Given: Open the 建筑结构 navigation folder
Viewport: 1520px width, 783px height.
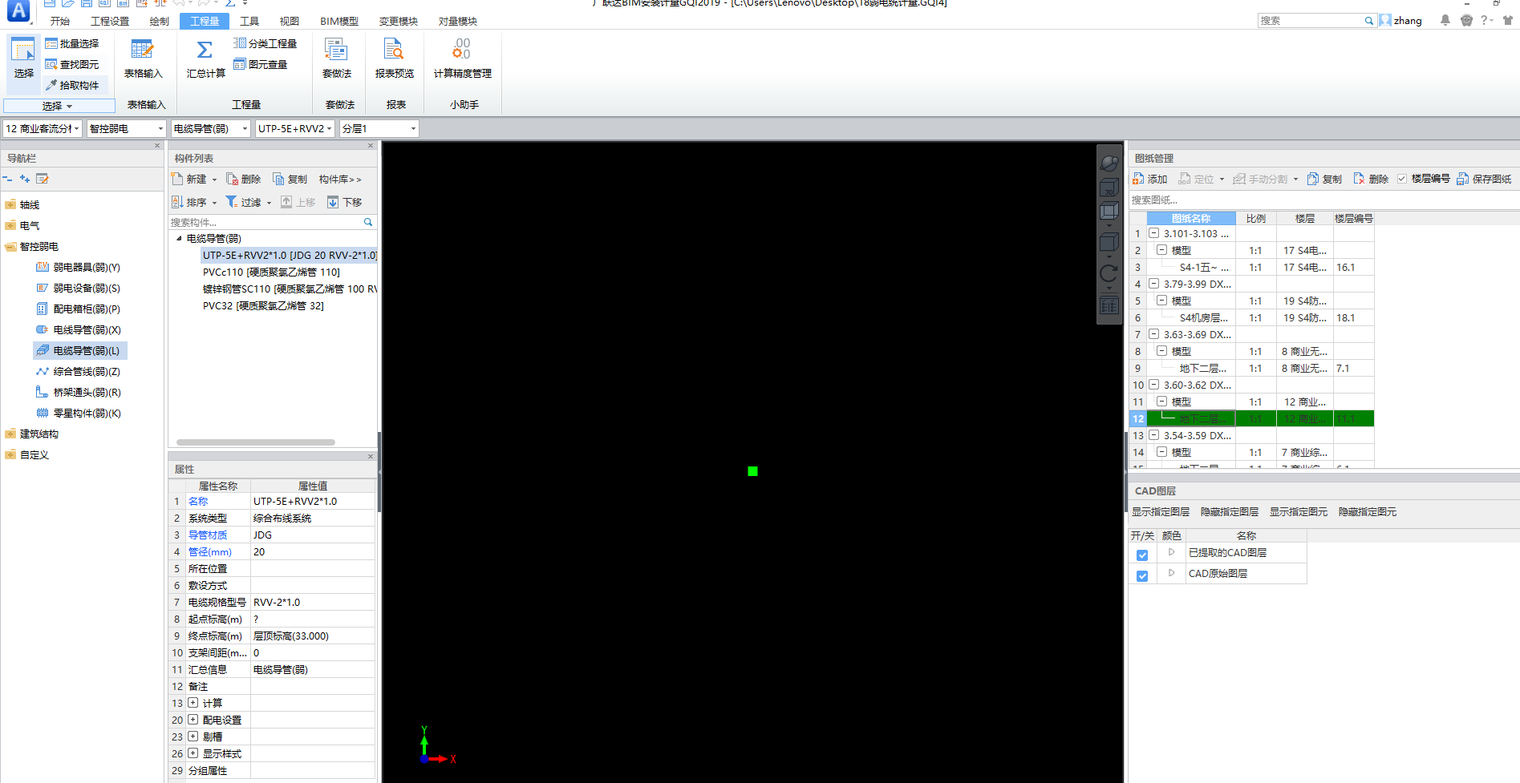Looking at the screenshot, I should [x=31, y=434].
